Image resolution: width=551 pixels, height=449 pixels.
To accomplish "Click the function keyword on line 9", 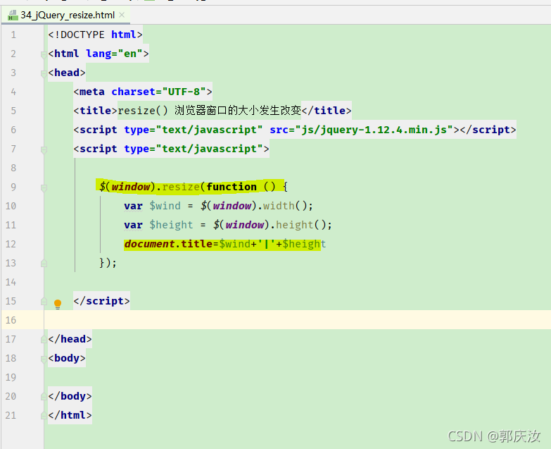I will (232, 187).
